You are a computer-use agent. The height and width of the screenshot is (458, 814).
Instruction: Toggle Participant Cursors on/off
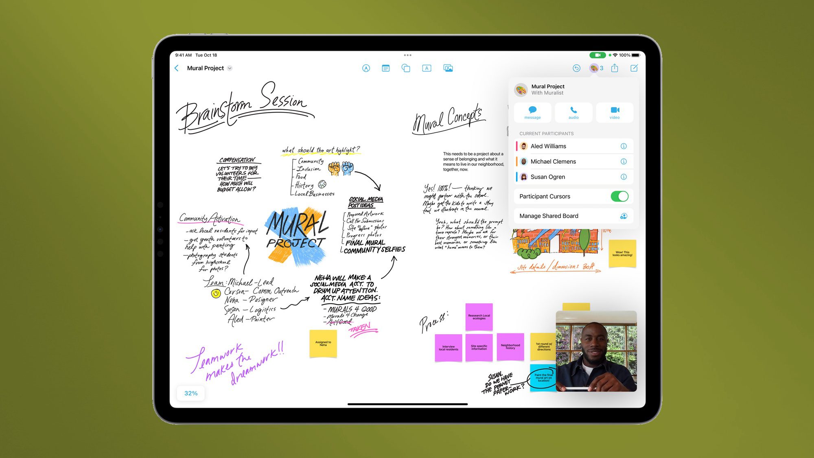coord(619,196)
